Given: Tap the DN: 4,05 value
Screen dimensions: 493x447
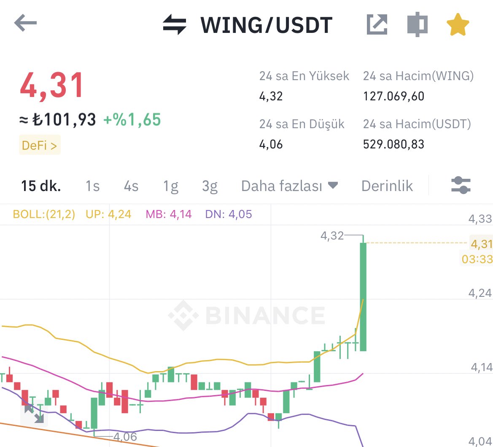Looking at the screenshot, I should tap(229, 214).
